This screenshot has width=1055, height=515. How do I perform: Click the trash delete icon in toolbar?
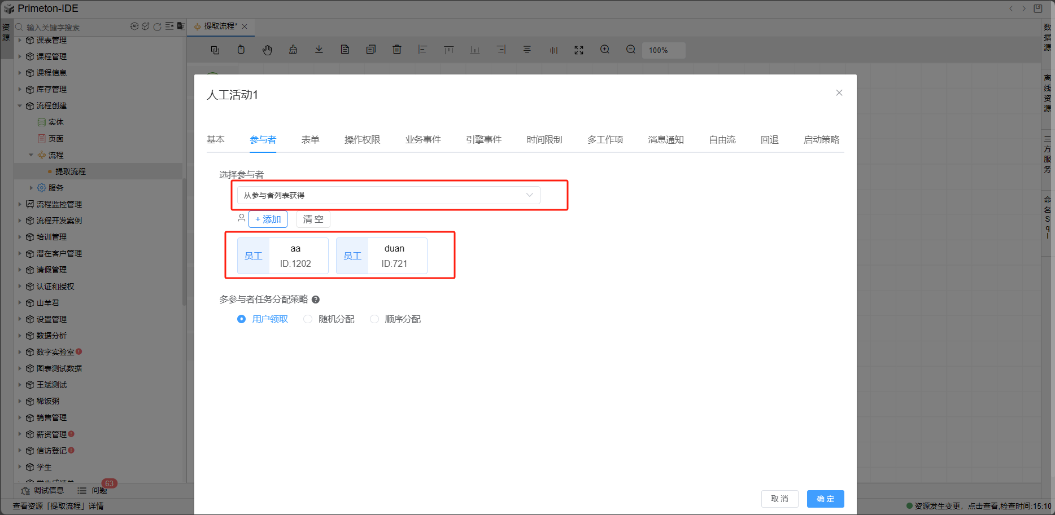click(397, 50)
